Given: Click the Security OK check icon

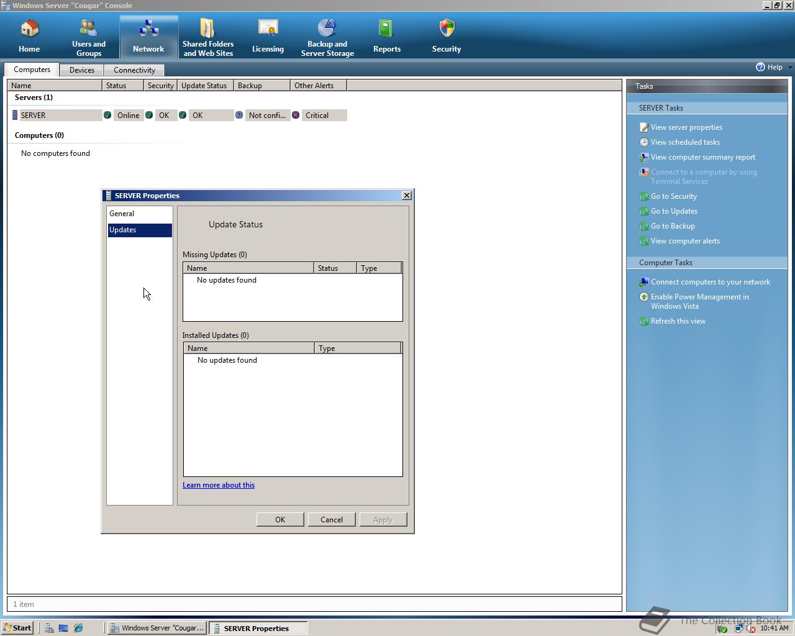Looking at the screenshot, I should coord(149,115).
